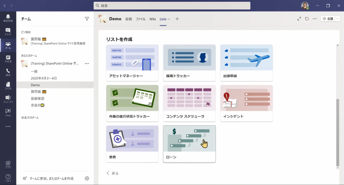Viewport: 344px width, 185px height.
Task: Open more options for Training team
Action: [x=87, y=64]
